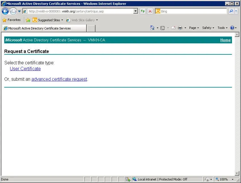The image size is (241, 183).
Task: Click the Local intranet security zone icon
Action: point(135,179)
